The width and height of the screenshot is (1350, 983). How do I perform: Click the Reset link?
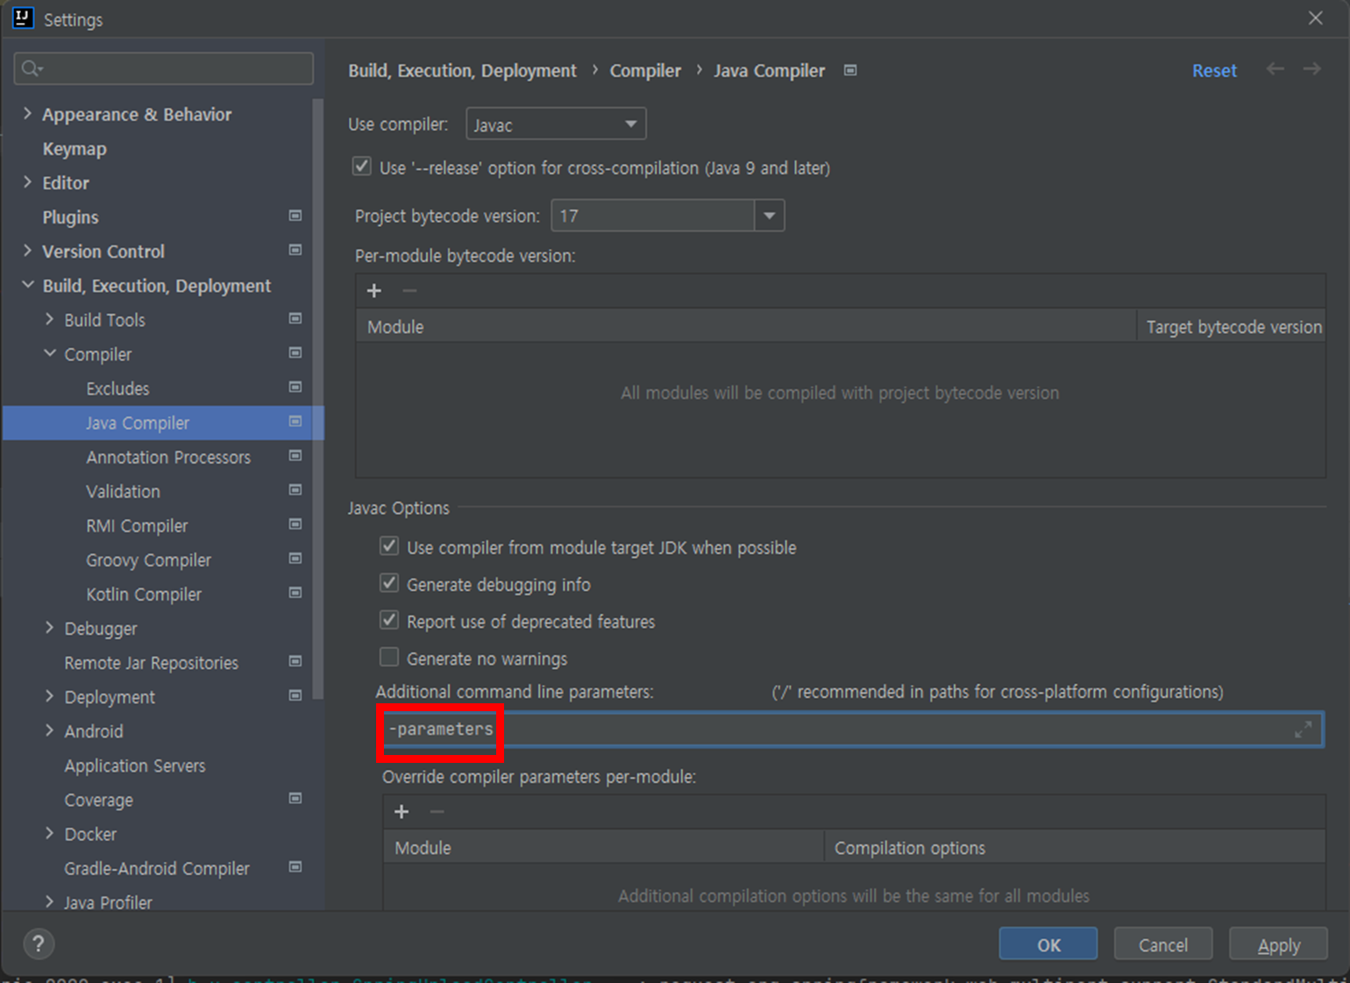tap(1214, 70)
